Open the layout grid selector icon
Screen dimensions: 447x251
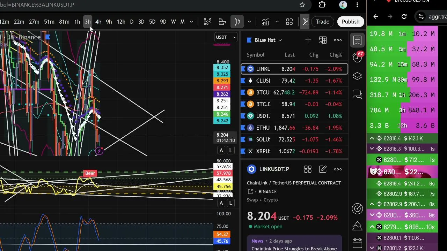[290, 22]
